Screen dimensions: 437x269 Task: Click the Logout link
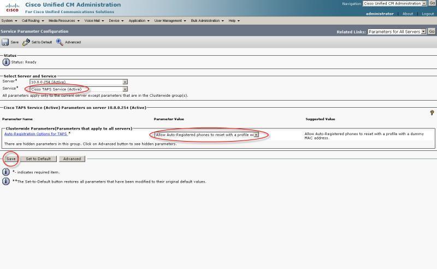(x=428, y=14)
